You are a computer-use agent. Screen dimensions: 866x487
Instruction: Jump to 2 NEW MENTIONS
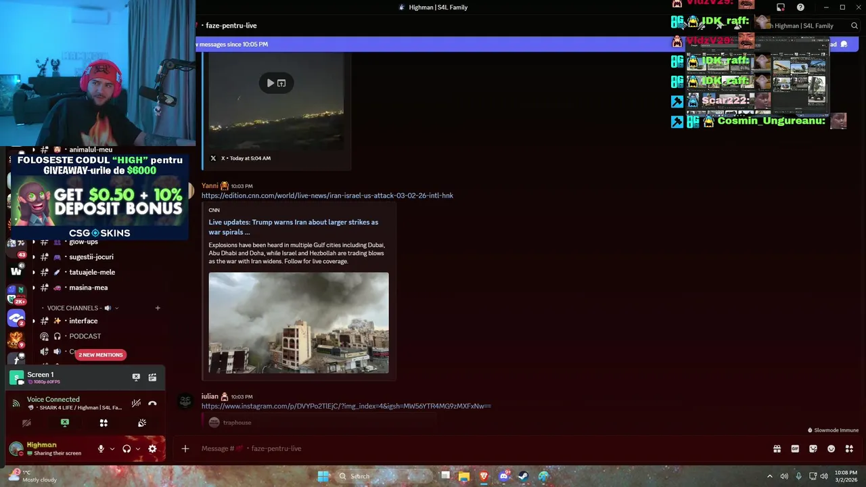click(101, 354)
